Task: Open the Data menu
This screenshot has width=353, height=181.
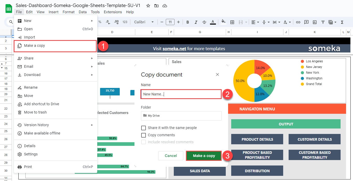Action: point(82,12)
